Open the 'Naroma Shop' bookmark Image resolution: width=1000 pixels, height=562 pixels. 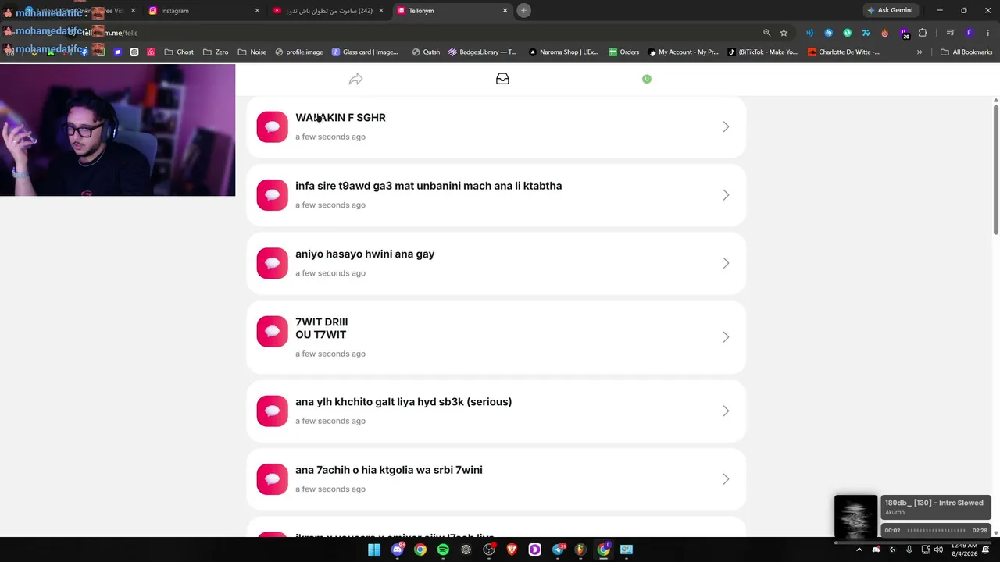(563, 52)
